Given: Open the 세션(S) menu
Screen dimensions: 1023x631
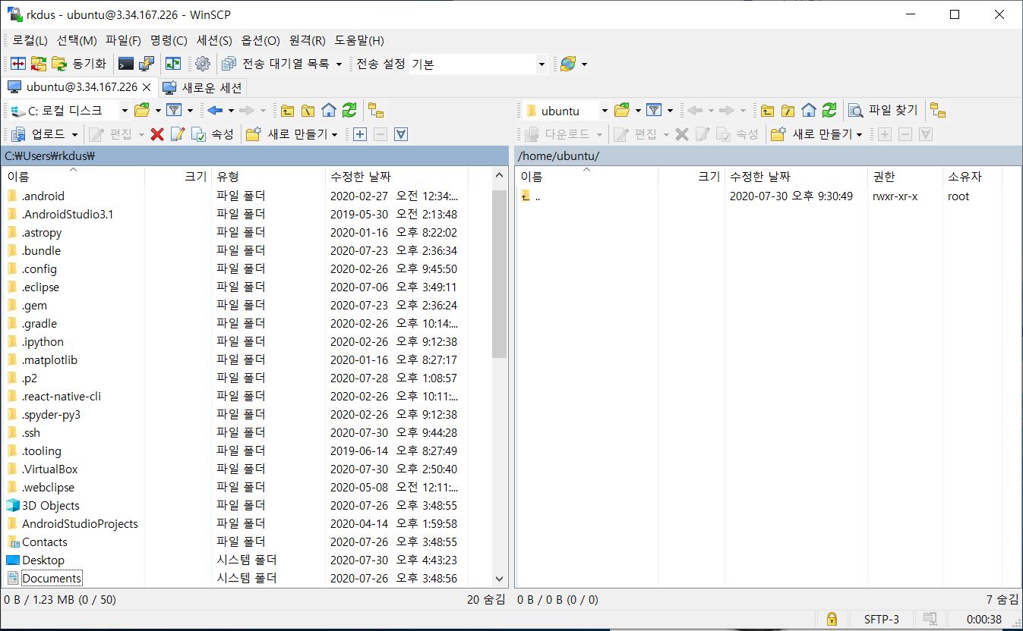Looking at the screenshot, I should (213, 40).
